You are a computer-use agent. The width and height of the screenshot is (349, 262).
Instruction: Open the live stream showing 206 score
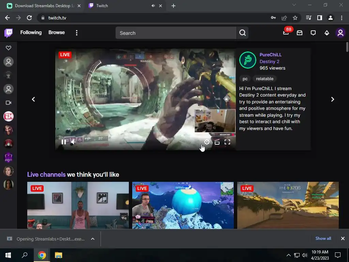pyautogui.click(x=288, y=205)
